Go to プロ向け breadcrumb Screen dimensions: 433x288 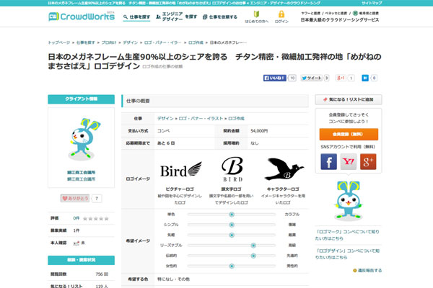pos(109,42)
